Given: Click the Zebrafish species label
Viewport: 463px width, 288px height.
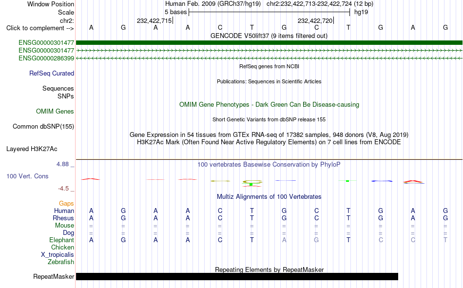Looking at the screenshot, I should tap(61, 262).
